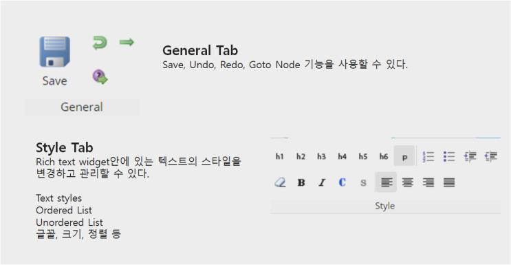Click the '변경하고 관리할 수 있다.' line
Viewport: 511px width, 265px height.
[93, 173]
